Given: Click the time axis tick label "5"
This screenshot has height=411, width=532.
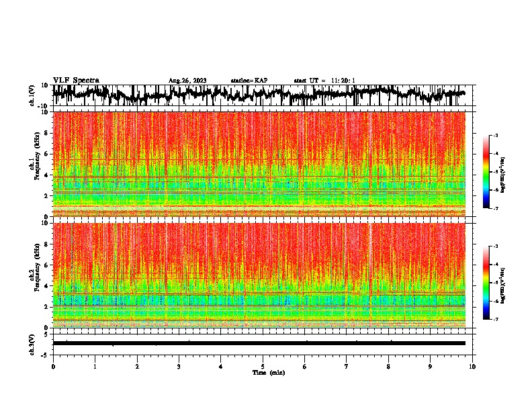Looking at the screenshot, I should tap(263, 367).
